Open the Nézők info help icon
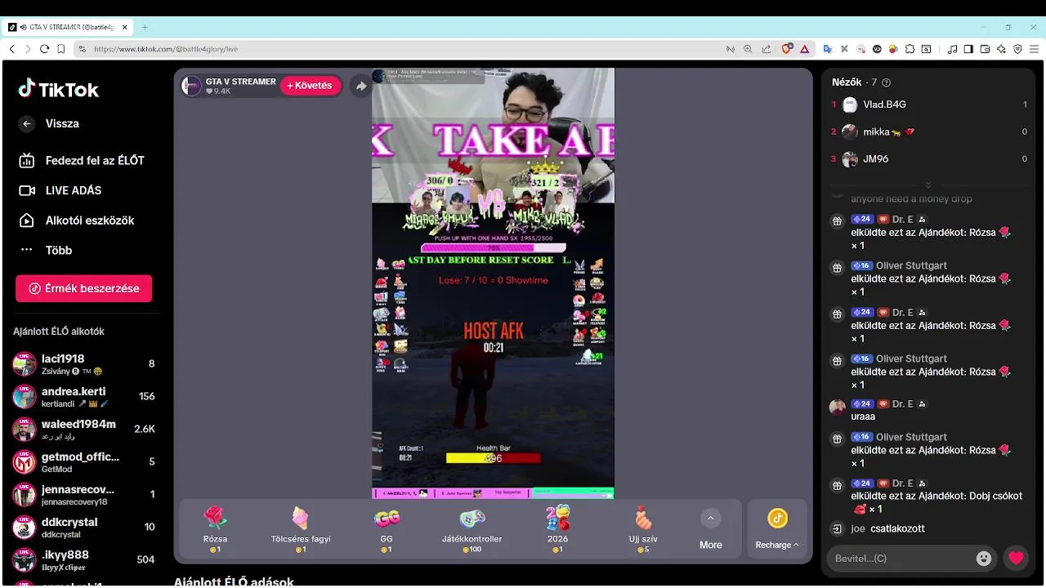Viewport: 1046px width, 588px height. [x=887, y=82]
